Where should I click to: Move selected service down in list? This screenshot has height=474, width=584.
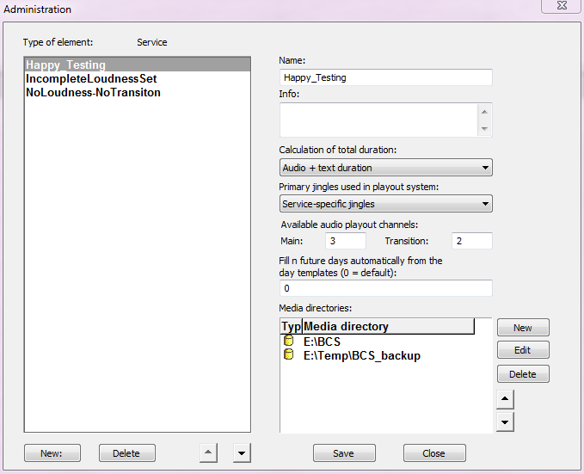pyautogui.click(x=242, y=452)
